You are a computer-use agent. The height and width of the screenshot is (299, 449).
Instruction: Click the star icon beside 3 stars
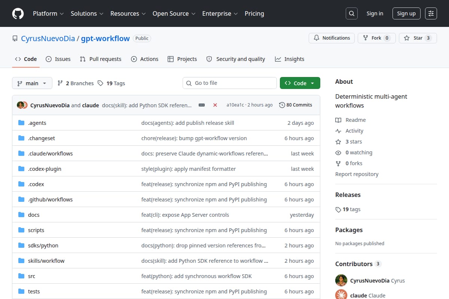tap(338, 142)
